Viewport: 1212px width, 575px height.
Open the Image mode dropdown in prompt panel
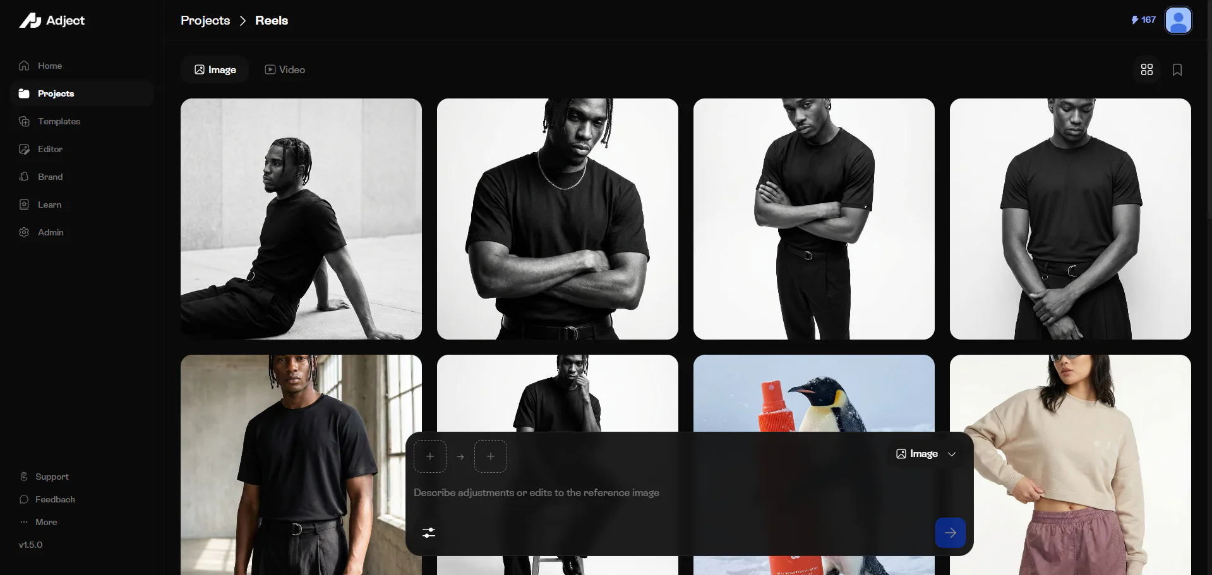(926, 454)
